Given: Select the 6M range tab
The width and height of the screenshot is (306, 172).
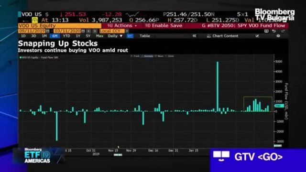Looking at the screenshot, I should [x=55, y=36].
